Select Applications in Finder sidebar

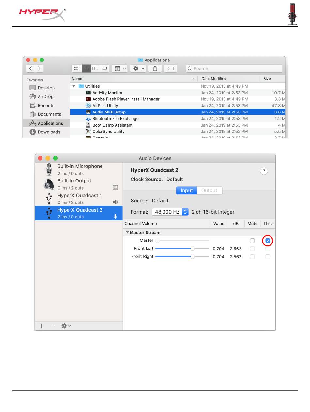point(46,123)
